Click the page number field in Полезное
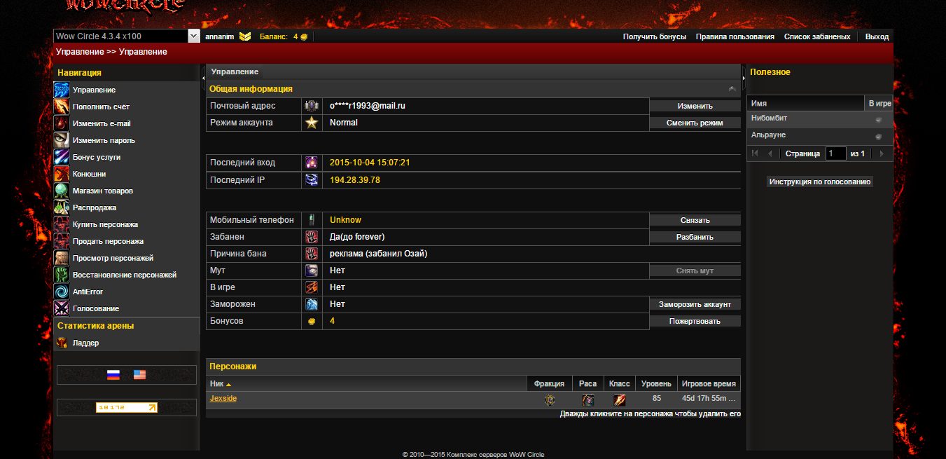 (835, 153)
